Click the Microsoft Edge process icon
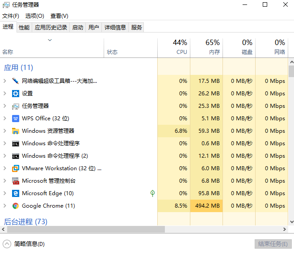Viewport: 294px width, 254px height. 16,193
